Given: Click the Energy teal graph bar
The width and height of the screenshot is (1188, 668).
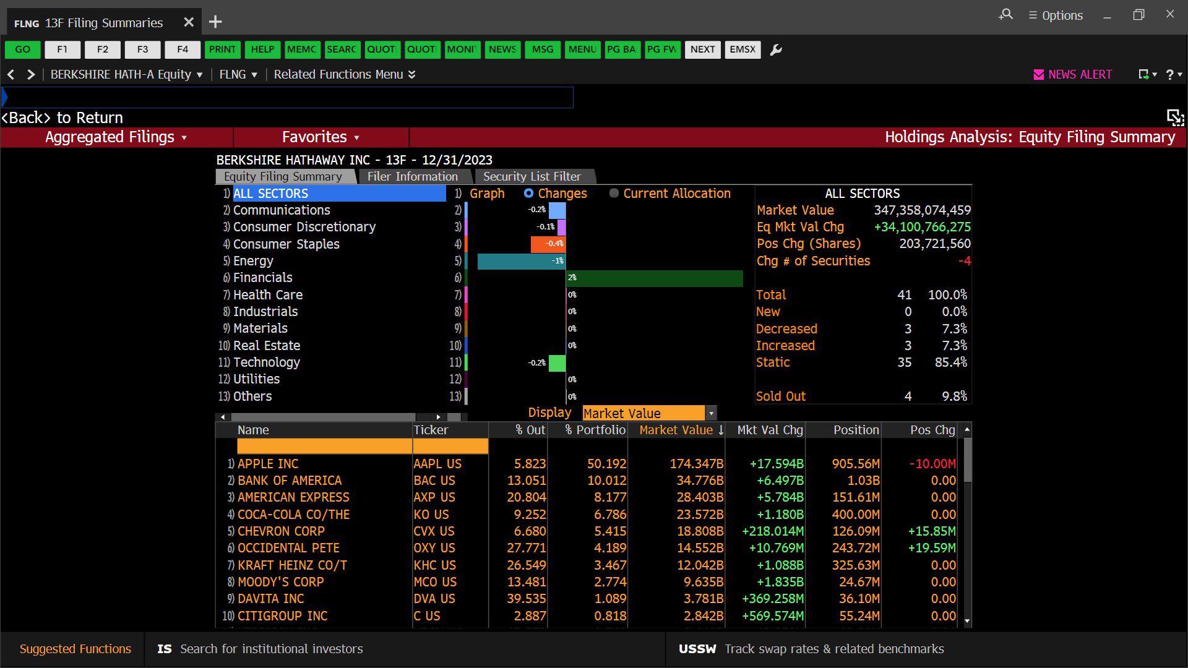Looking at the screenshot, I should (x=522, y=261).
